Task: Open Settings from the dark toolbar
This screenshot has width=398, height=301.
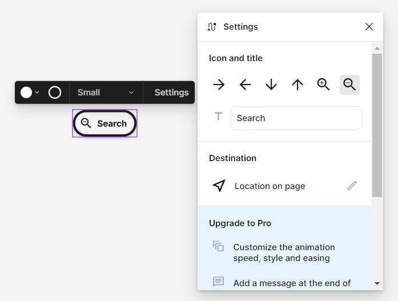Action: coord(171,93)
